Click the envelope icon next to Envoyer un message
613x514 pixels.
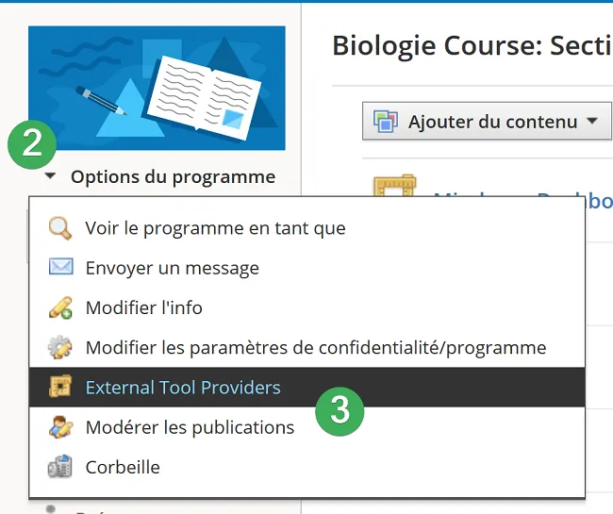(60, 267)
